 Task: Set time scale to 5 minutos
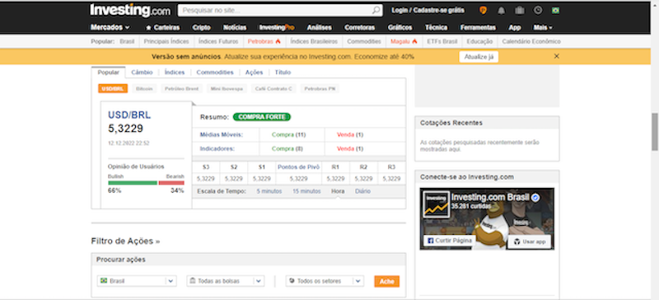(269, 191)
